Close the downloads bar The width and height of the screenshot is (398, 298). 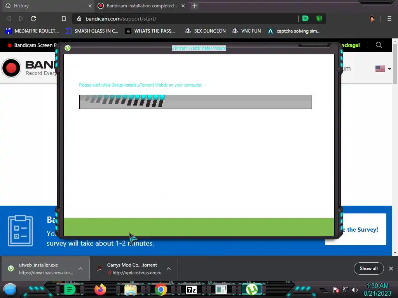(x=391, y=269)
